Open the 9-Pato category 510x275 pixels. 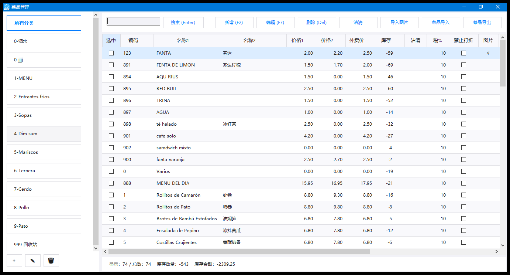coord(44,226)
